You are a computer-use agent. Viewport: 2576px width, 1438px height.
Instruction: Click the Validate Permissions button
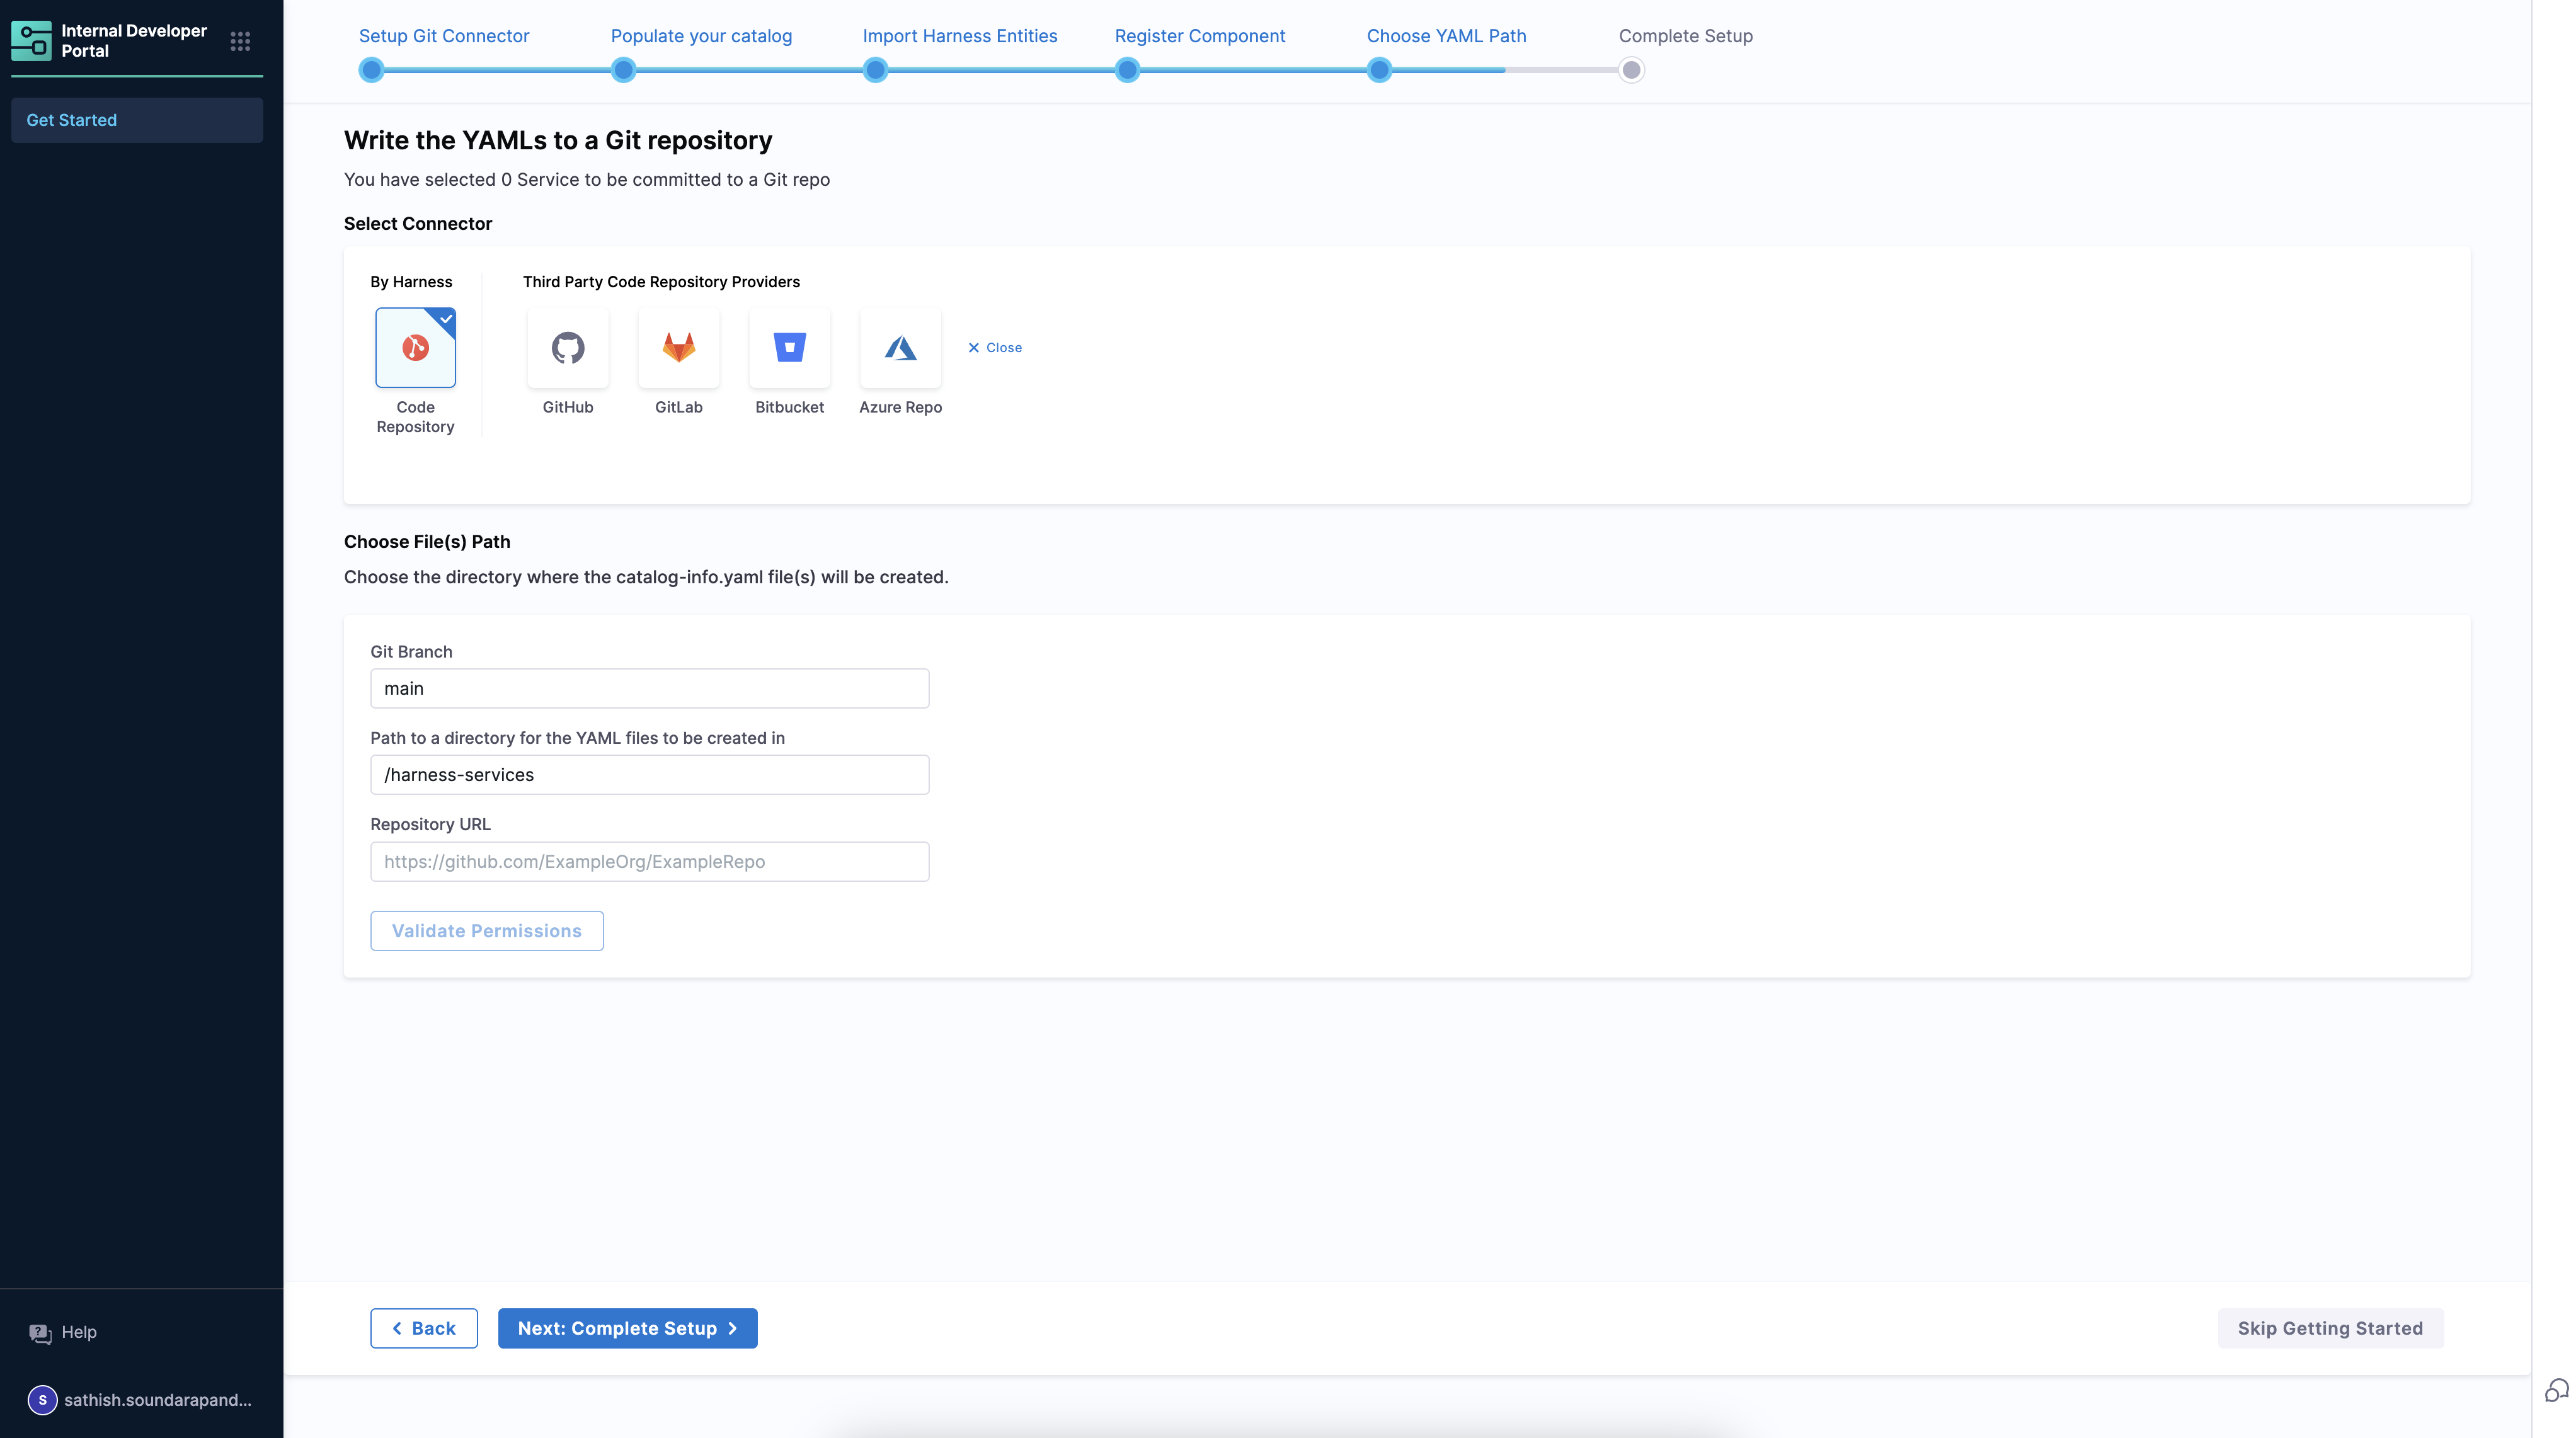[x=486, y=930]
